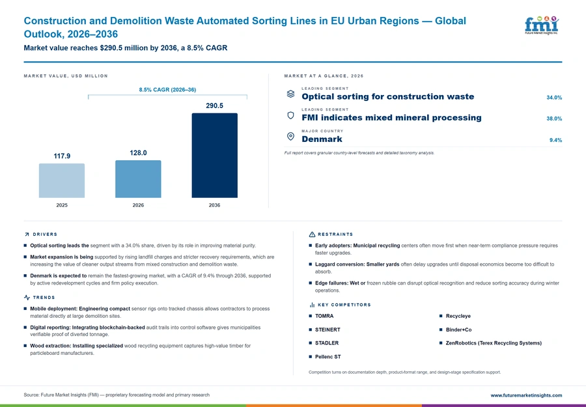Click the 2025 bar in the chart
Viewport: 586px width, 407px height.
point(62,180)
